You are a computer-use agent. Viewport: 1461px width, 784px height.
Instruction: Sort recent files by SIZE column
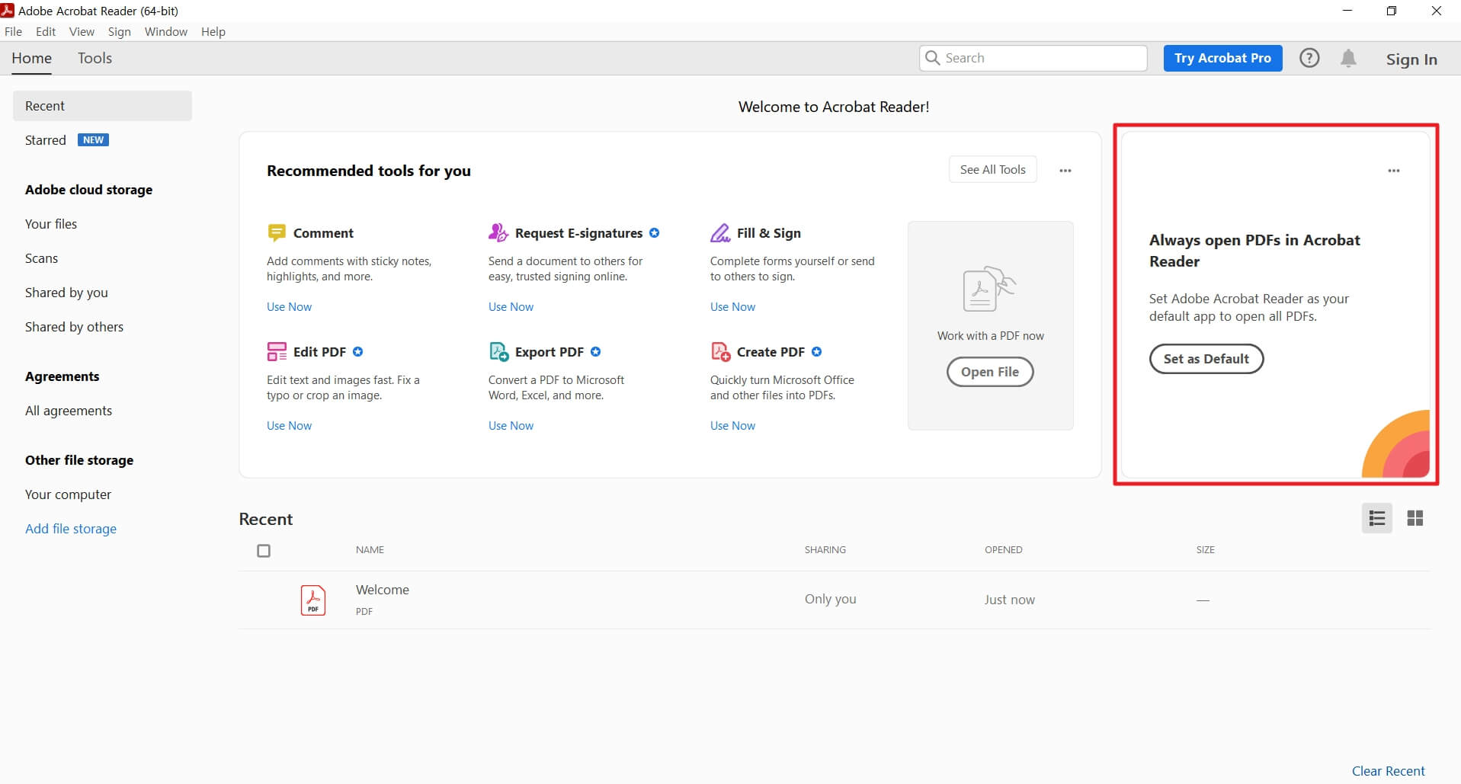(1205, 549)
